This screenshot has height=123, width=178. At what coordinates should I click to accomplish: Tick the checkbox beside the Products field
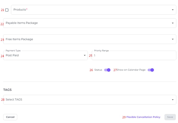(x=7, y=10)
